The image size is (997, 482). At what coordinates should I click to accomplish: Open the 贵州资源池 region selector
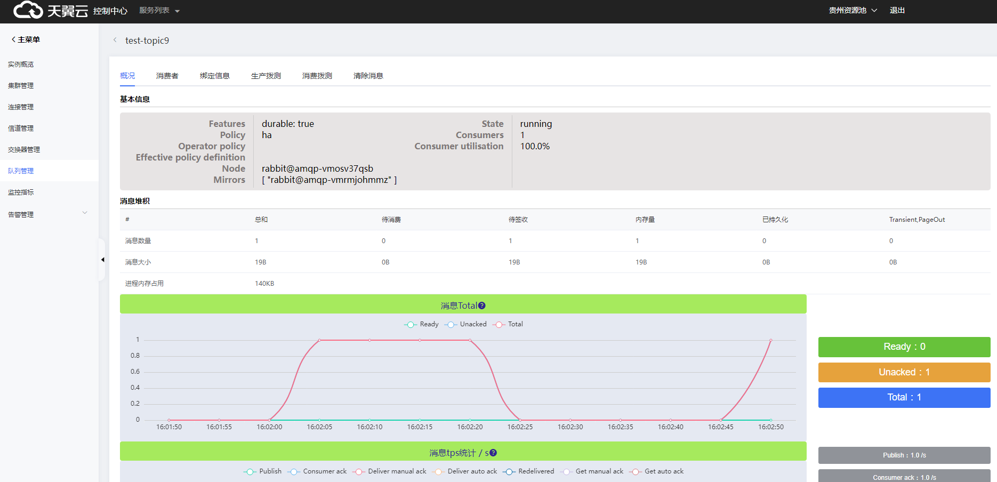click(852, 11)
